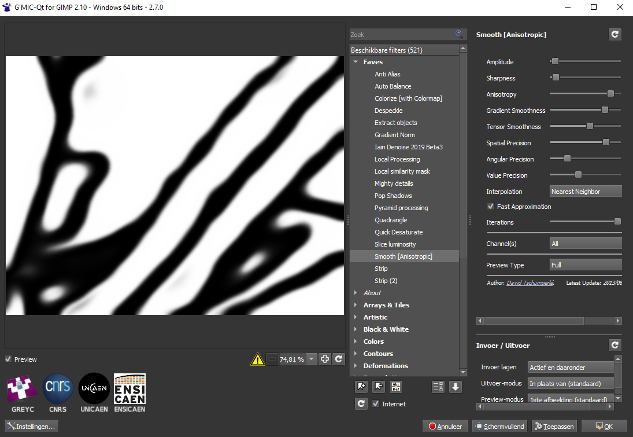Open the Preview Type dropdown
Image resolution: width=633 pixels, height=437 pixels.
586,265
